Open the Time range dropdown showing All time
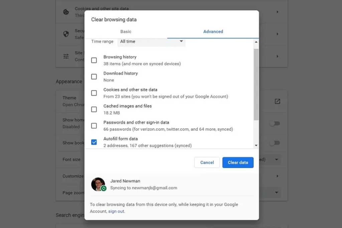This screenshot has height=228, width=342. [x=151, y=42]
